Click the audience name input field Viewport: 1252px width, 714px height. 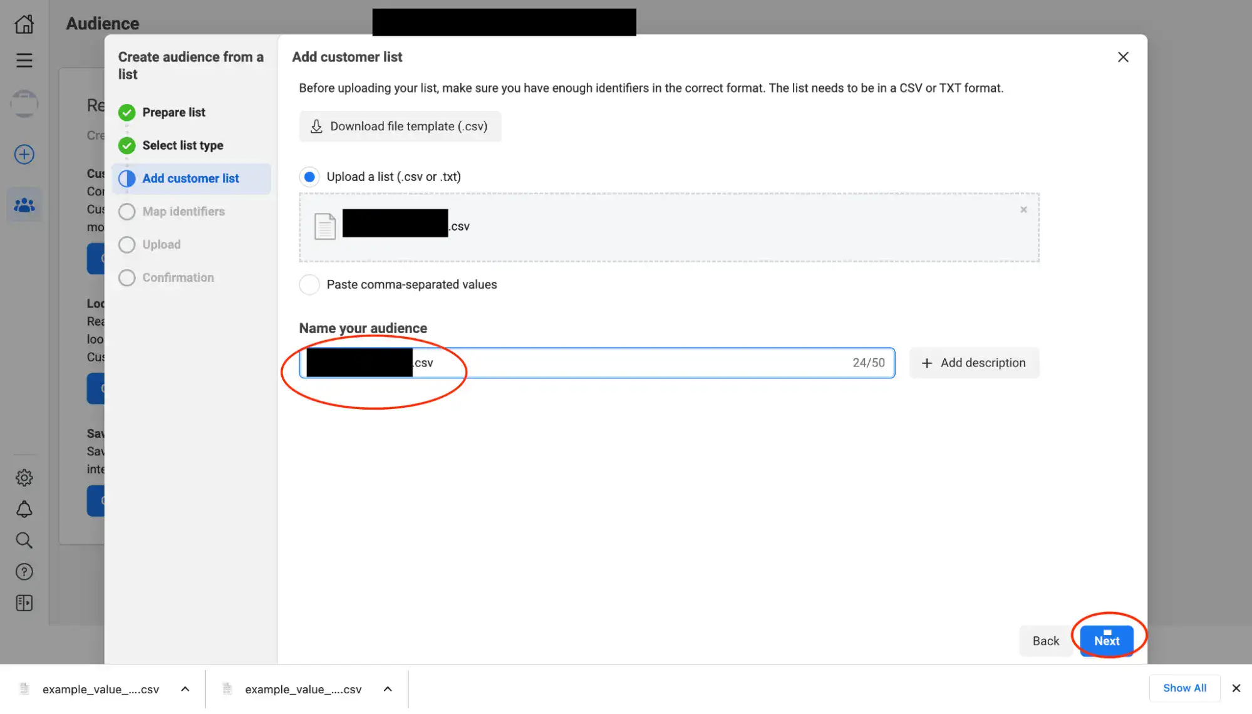[626, 363]
